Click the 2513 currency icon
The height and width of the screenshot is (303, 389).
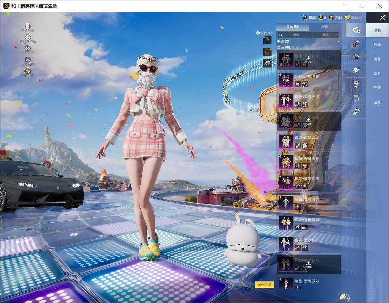click(331, 17)
